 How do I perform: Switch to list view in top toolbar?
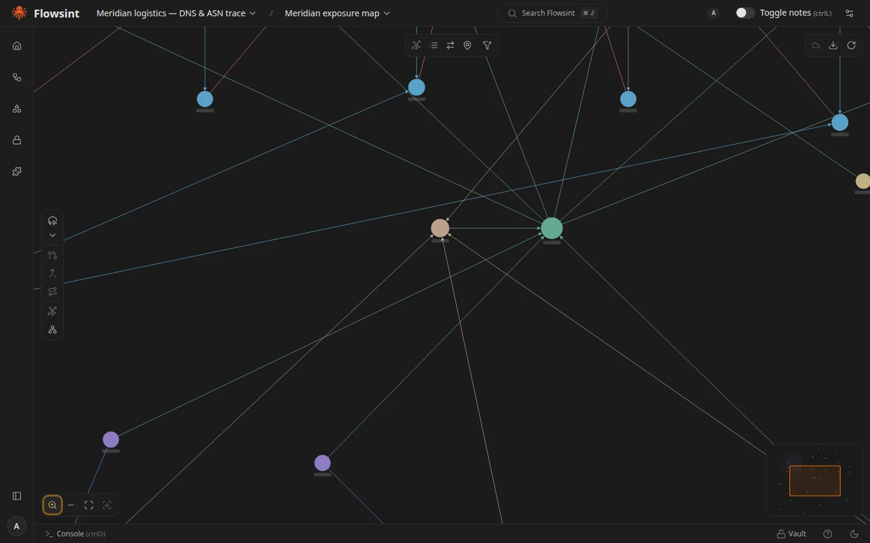[x=433, y=45]
